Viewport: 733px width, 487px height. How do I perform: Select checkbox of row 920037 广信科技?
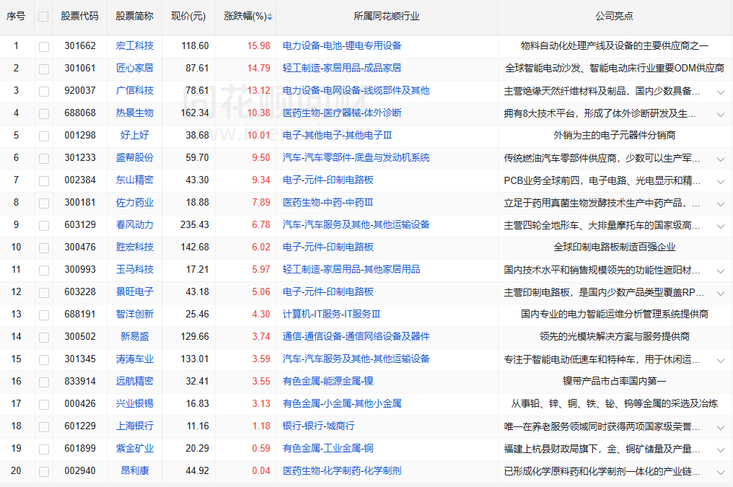click(x=44, y=92)
